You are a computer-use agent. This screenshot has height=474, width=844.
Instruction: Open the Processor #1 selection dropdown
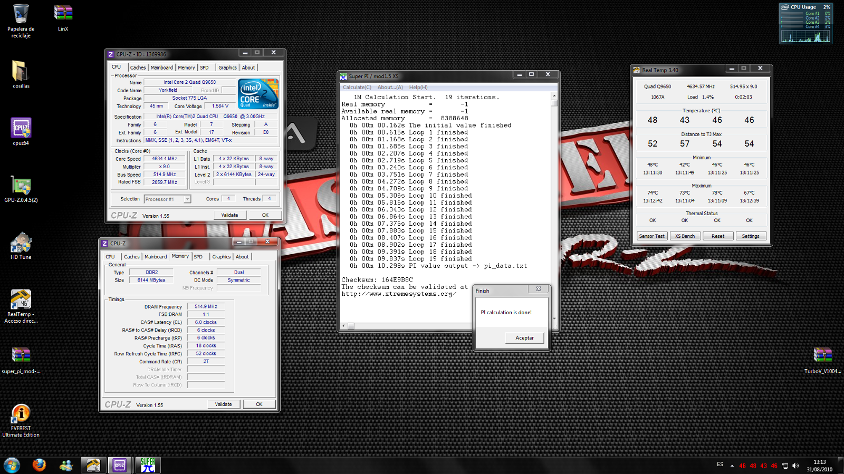[167, 199]
